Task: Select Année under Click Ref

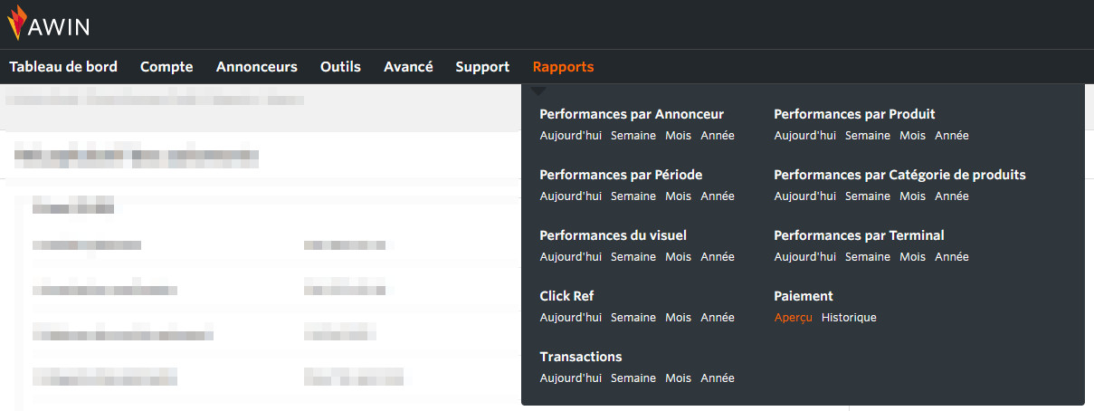Action: pos(718,318)
